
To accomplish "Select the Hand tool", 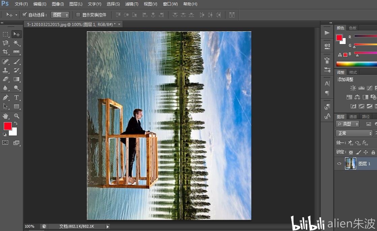I will coord(5,116).
